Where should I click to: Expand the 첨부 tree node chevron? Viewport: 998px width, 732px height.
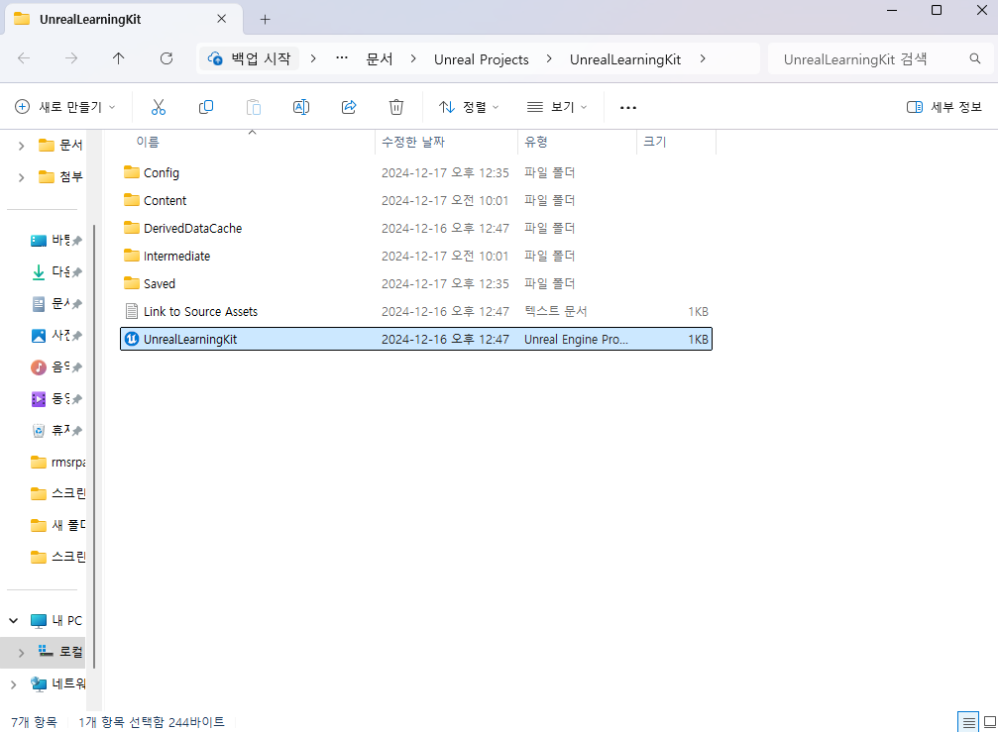[22, 177]
